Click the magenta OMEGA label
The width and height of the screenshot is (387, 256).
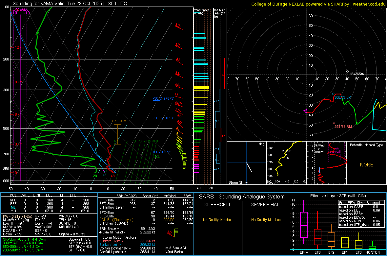pos(20,9)
